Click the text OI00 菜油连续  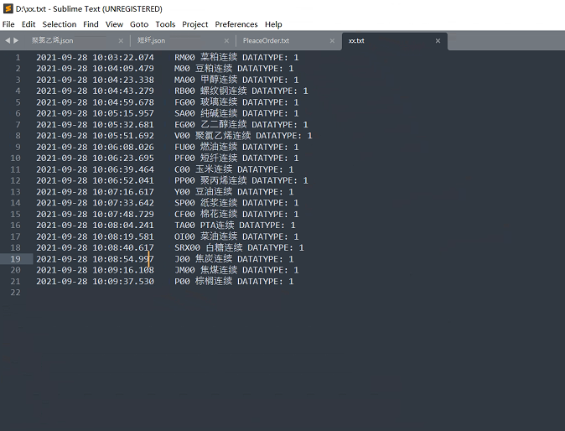click(x=205, y=236)
